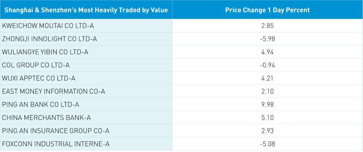Click the 9.98 price change value
Viewport: 363px width, 152px height.
coord(267,105)
